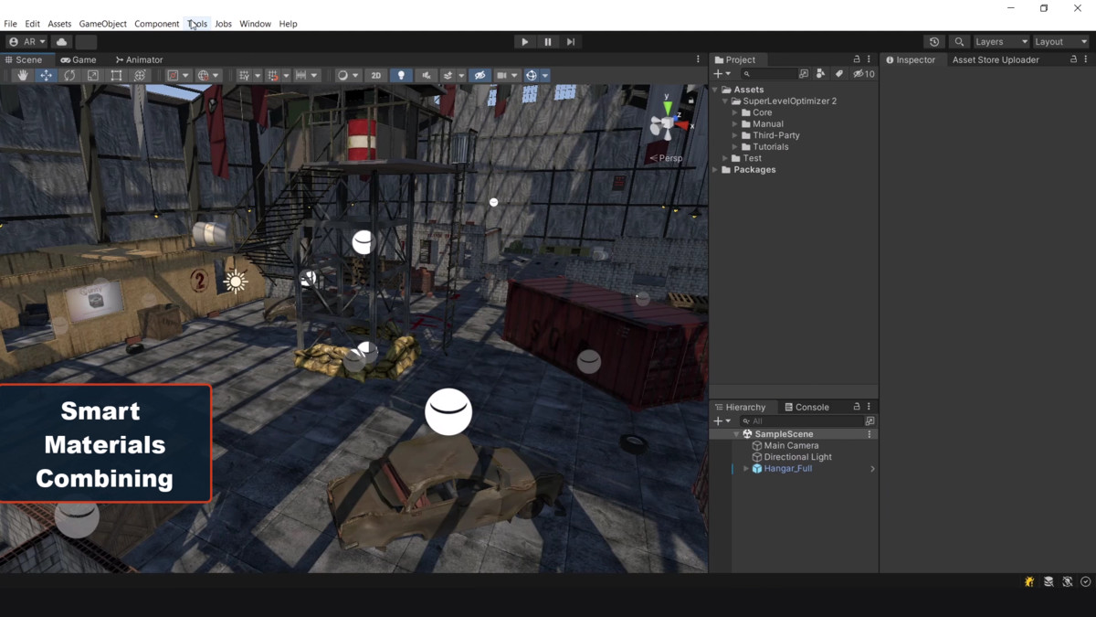This screenshot has width=1096, height=617.
Task: Toggle scene lighting on or off
Action: (x=402, y=75)
